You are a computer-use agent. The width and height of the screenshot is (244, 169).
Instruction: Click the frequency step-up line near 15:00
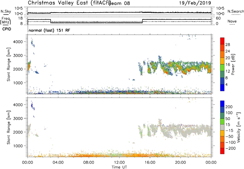tap(142, 21)
